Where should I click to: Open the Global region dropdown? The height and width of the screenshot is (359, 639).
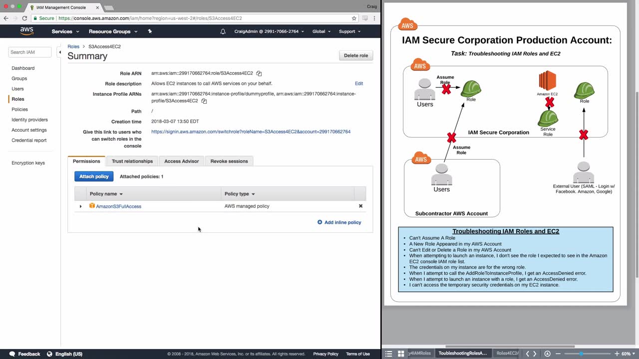(321, 31)
